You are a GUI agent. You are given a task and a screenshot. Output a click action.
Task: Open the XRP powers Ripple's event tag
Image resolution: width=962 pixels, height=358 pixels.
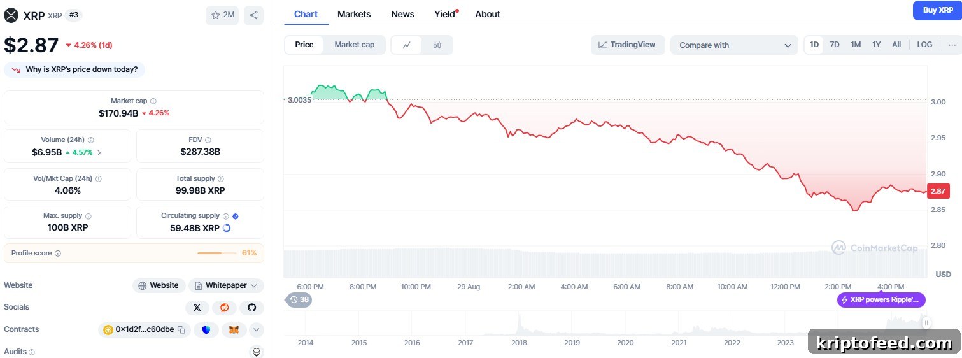click(881, 300)
